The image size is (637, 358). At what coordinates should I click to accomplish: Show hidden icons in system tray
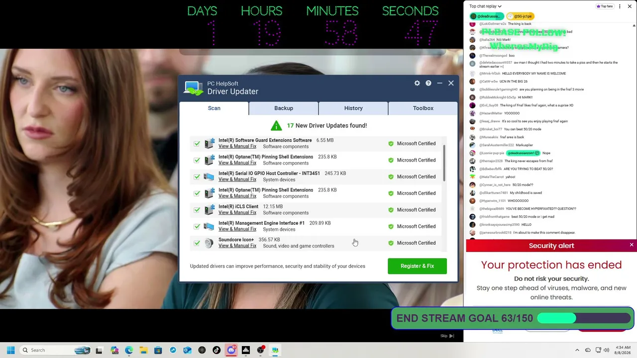(x=577, y=350)
